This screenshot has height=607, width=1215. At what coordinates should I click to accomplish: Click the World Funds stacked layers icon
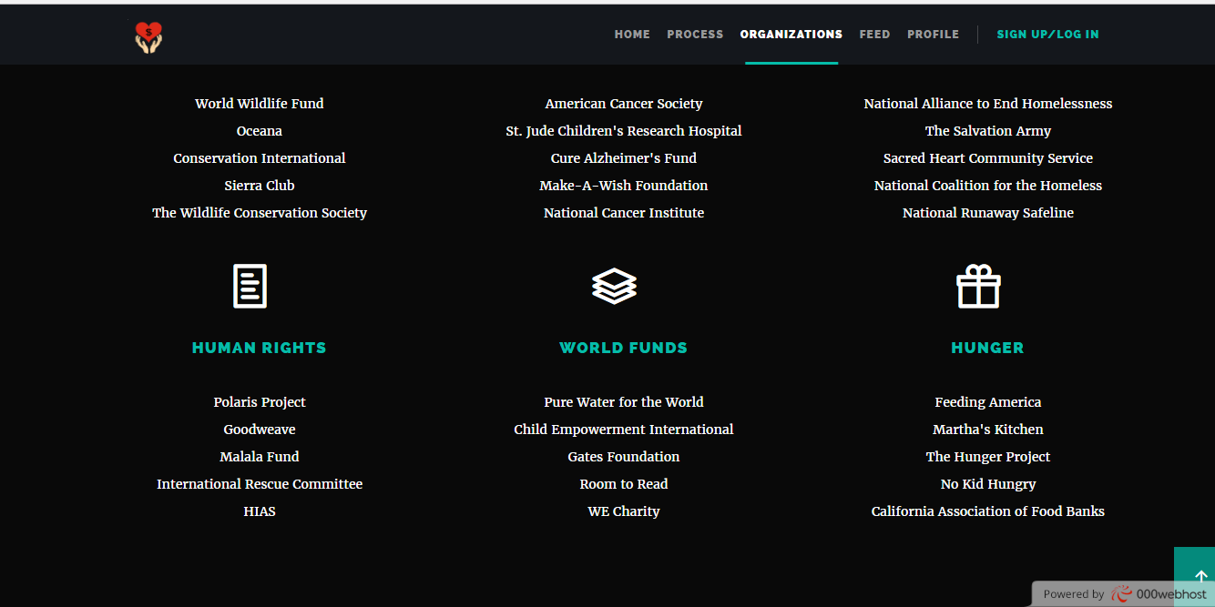tap(615, 286)
